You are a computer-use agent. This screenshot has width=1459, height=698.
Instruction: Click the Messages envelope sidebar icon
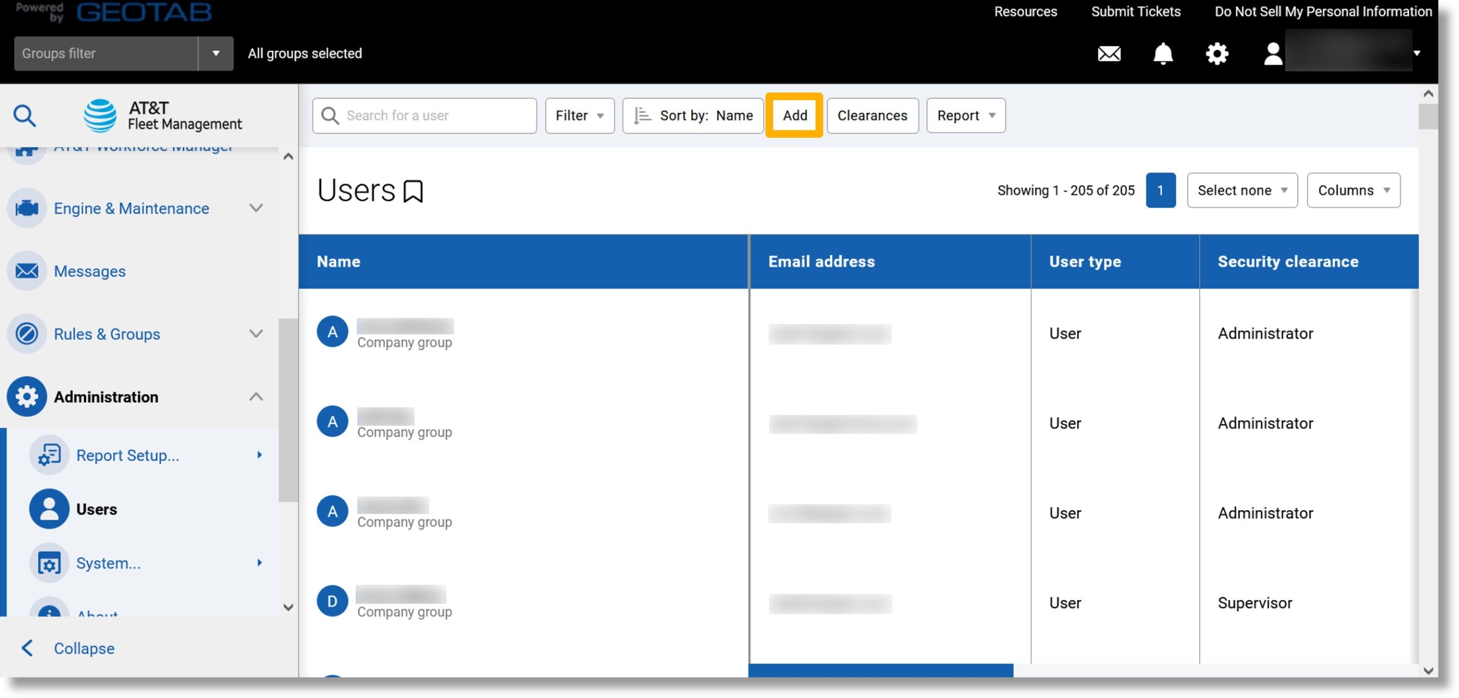(27, 271)
